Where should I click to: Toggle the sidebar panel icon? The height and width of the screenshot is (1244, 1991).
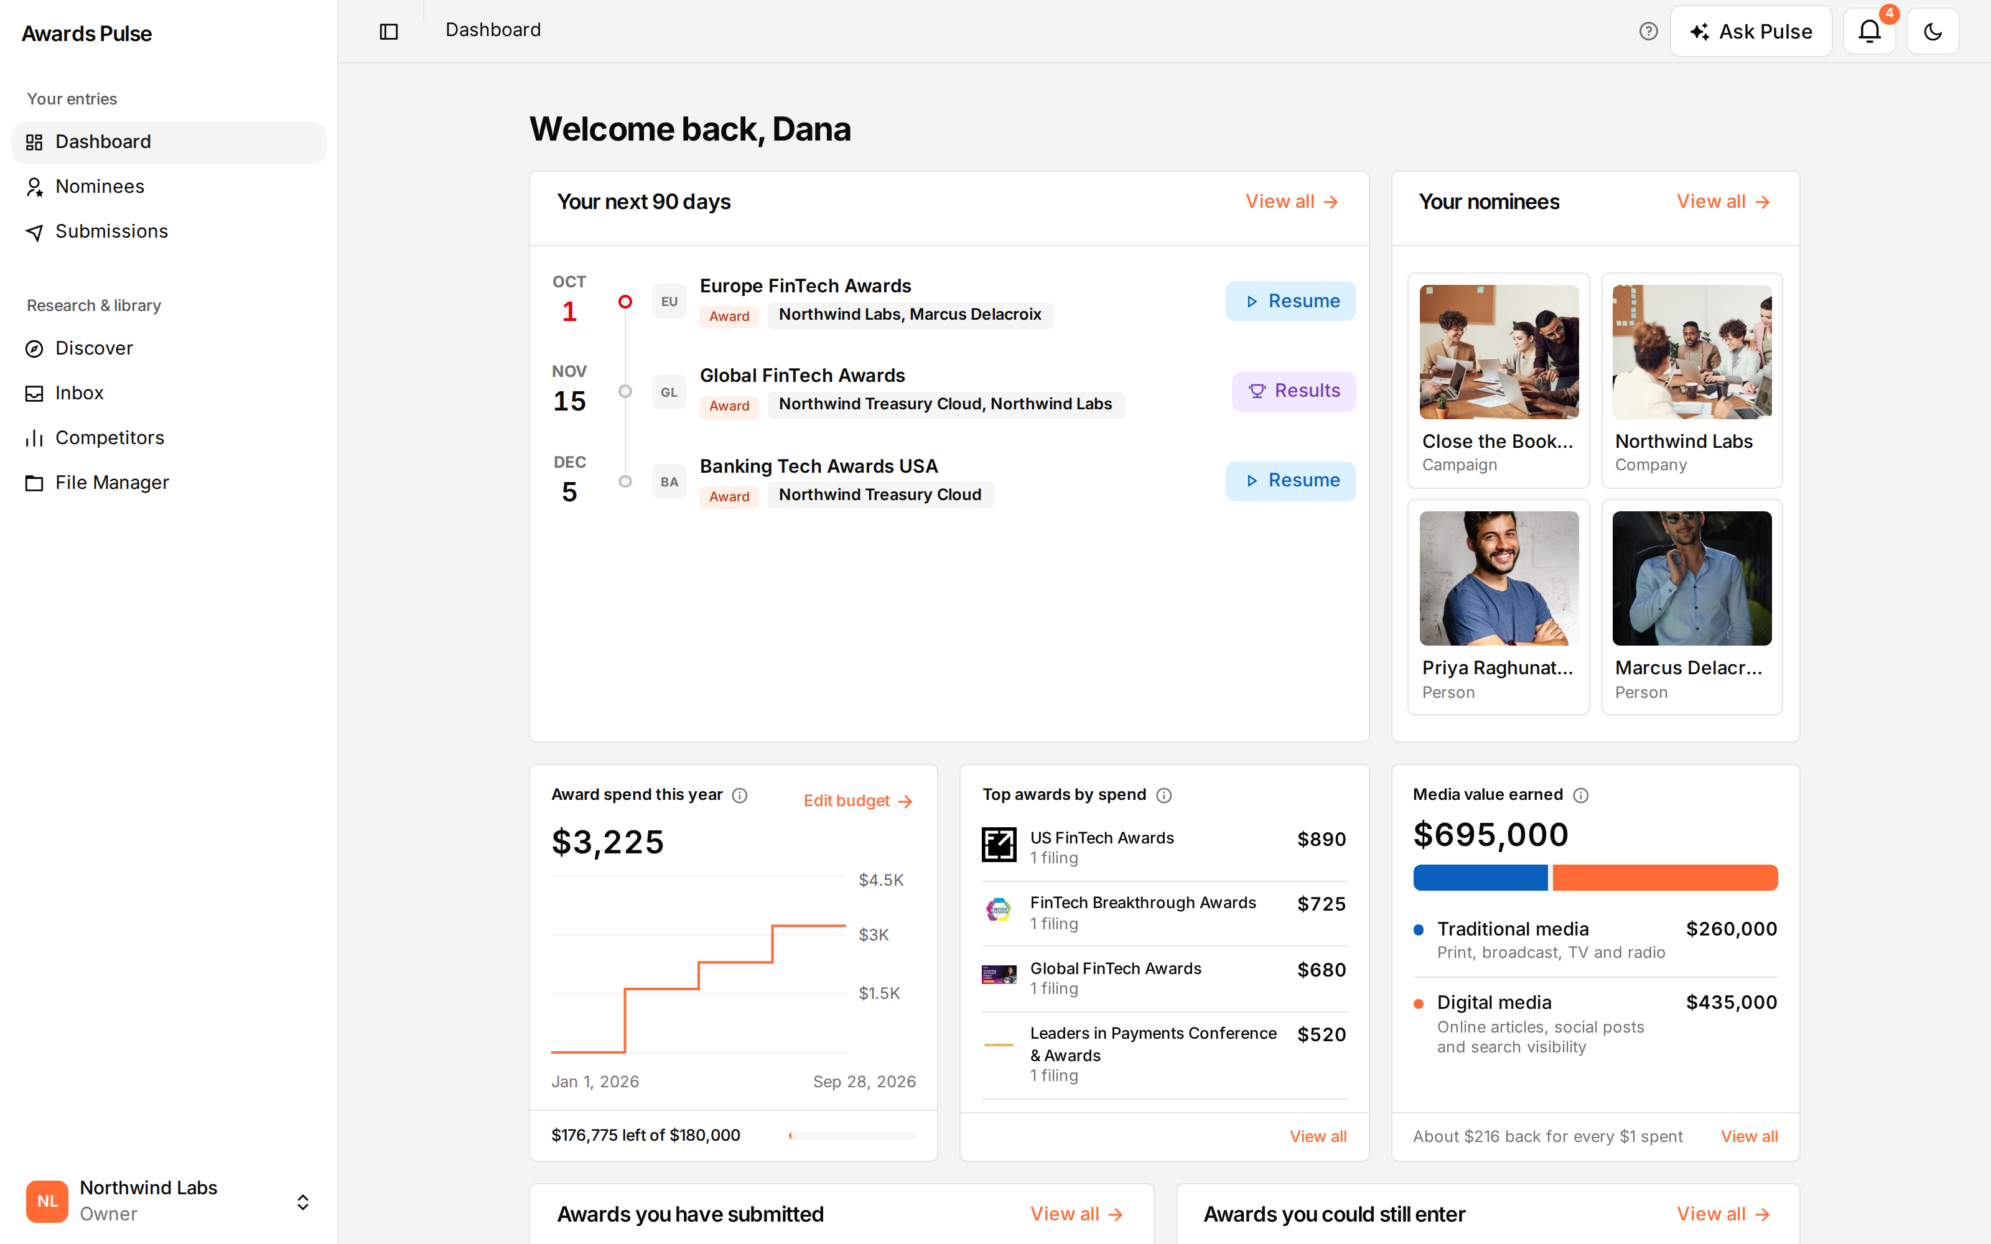click(x=388, y=31)
